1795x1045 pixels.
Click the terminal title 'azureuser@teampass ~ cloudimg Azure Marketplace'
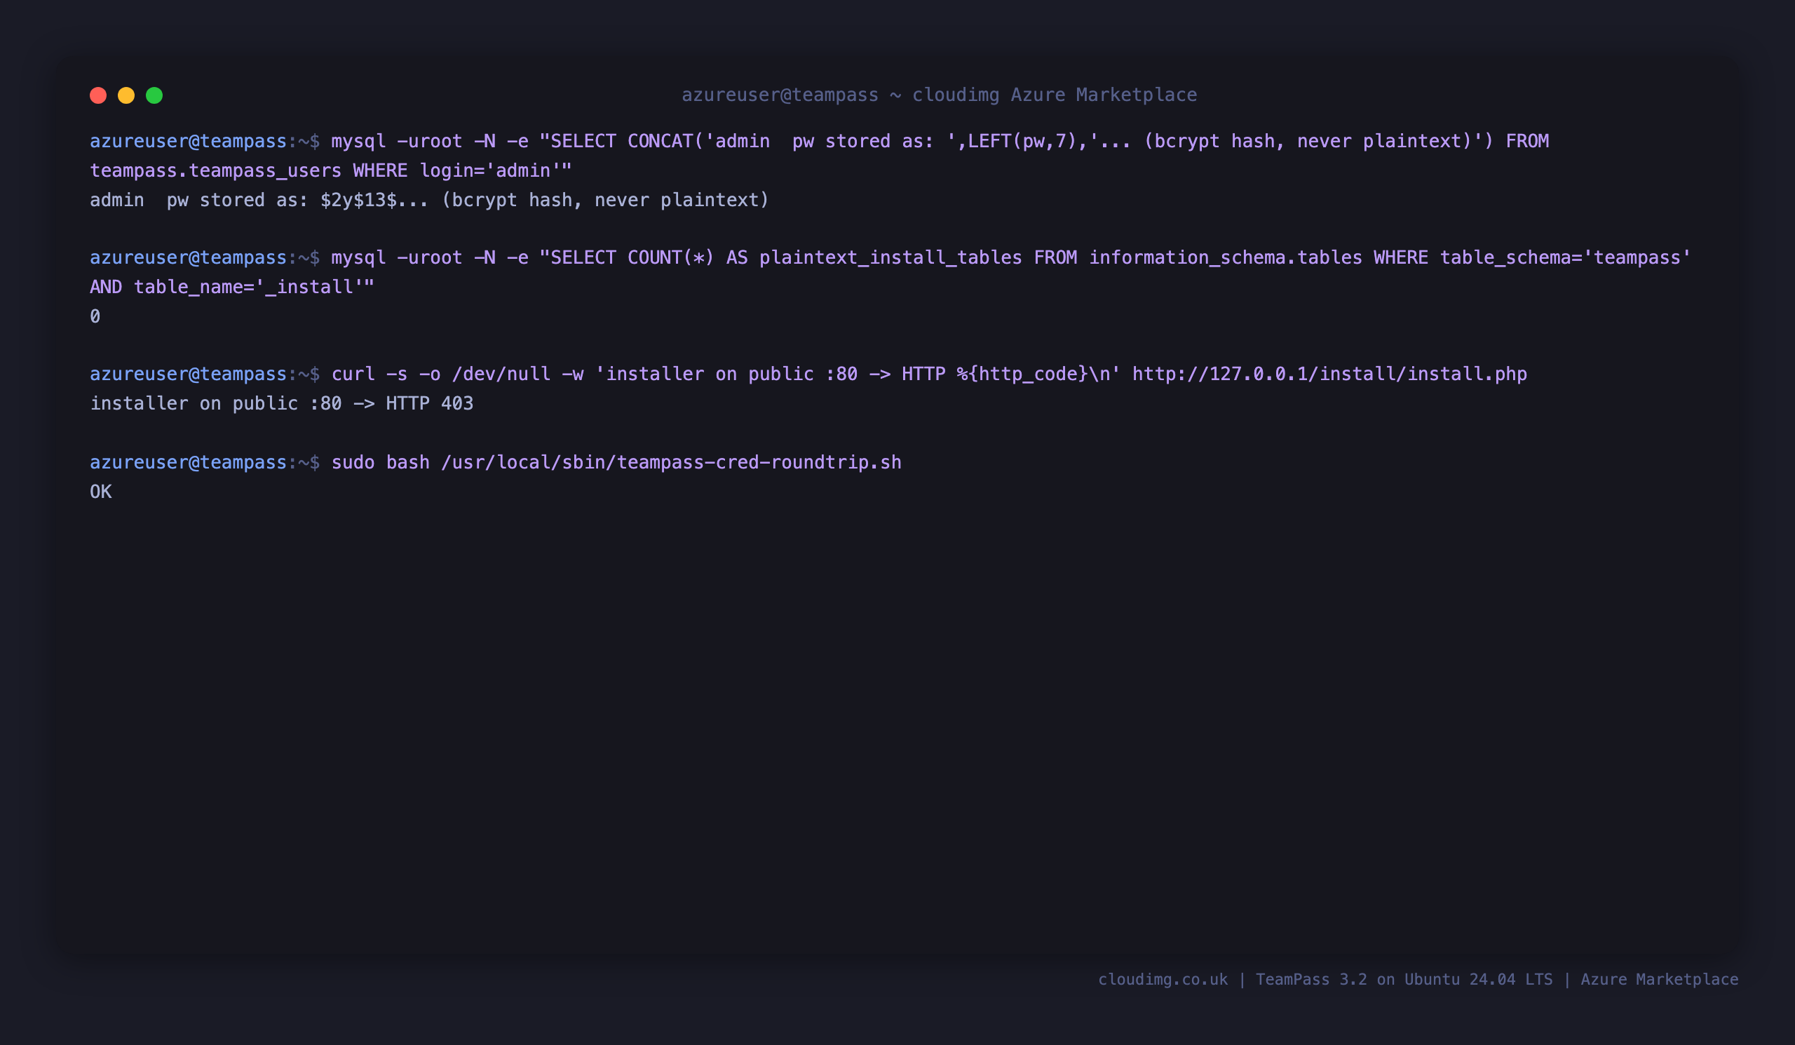[939, 95]
